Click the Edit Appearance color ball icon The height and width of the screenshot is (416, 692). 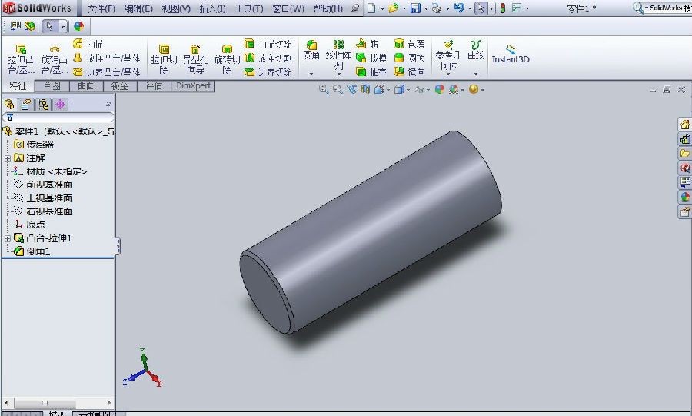click(79, 26)
